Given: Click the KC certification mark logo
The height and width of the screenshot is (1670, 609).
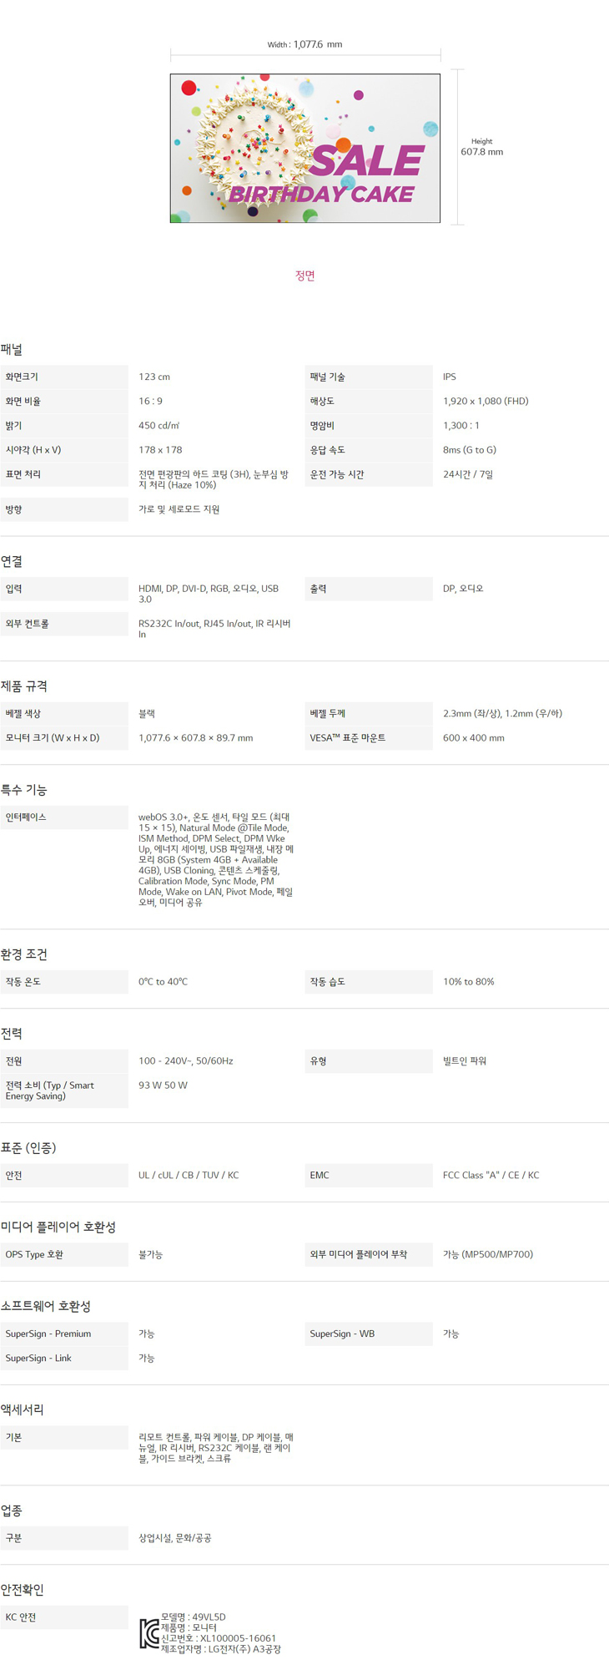Looking at the screenshot, I should point(148,1633).
